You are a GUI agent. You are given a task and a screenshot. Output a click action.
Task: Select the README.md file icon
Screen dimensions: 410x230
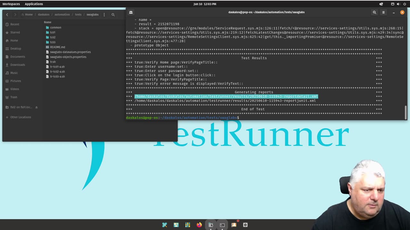(x=47, y=47)
